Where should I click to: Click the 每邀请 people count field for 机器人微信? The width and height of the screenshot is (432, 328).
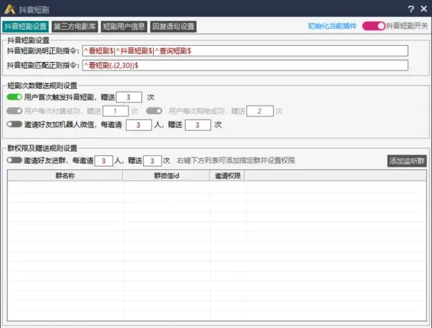point(138,125)
